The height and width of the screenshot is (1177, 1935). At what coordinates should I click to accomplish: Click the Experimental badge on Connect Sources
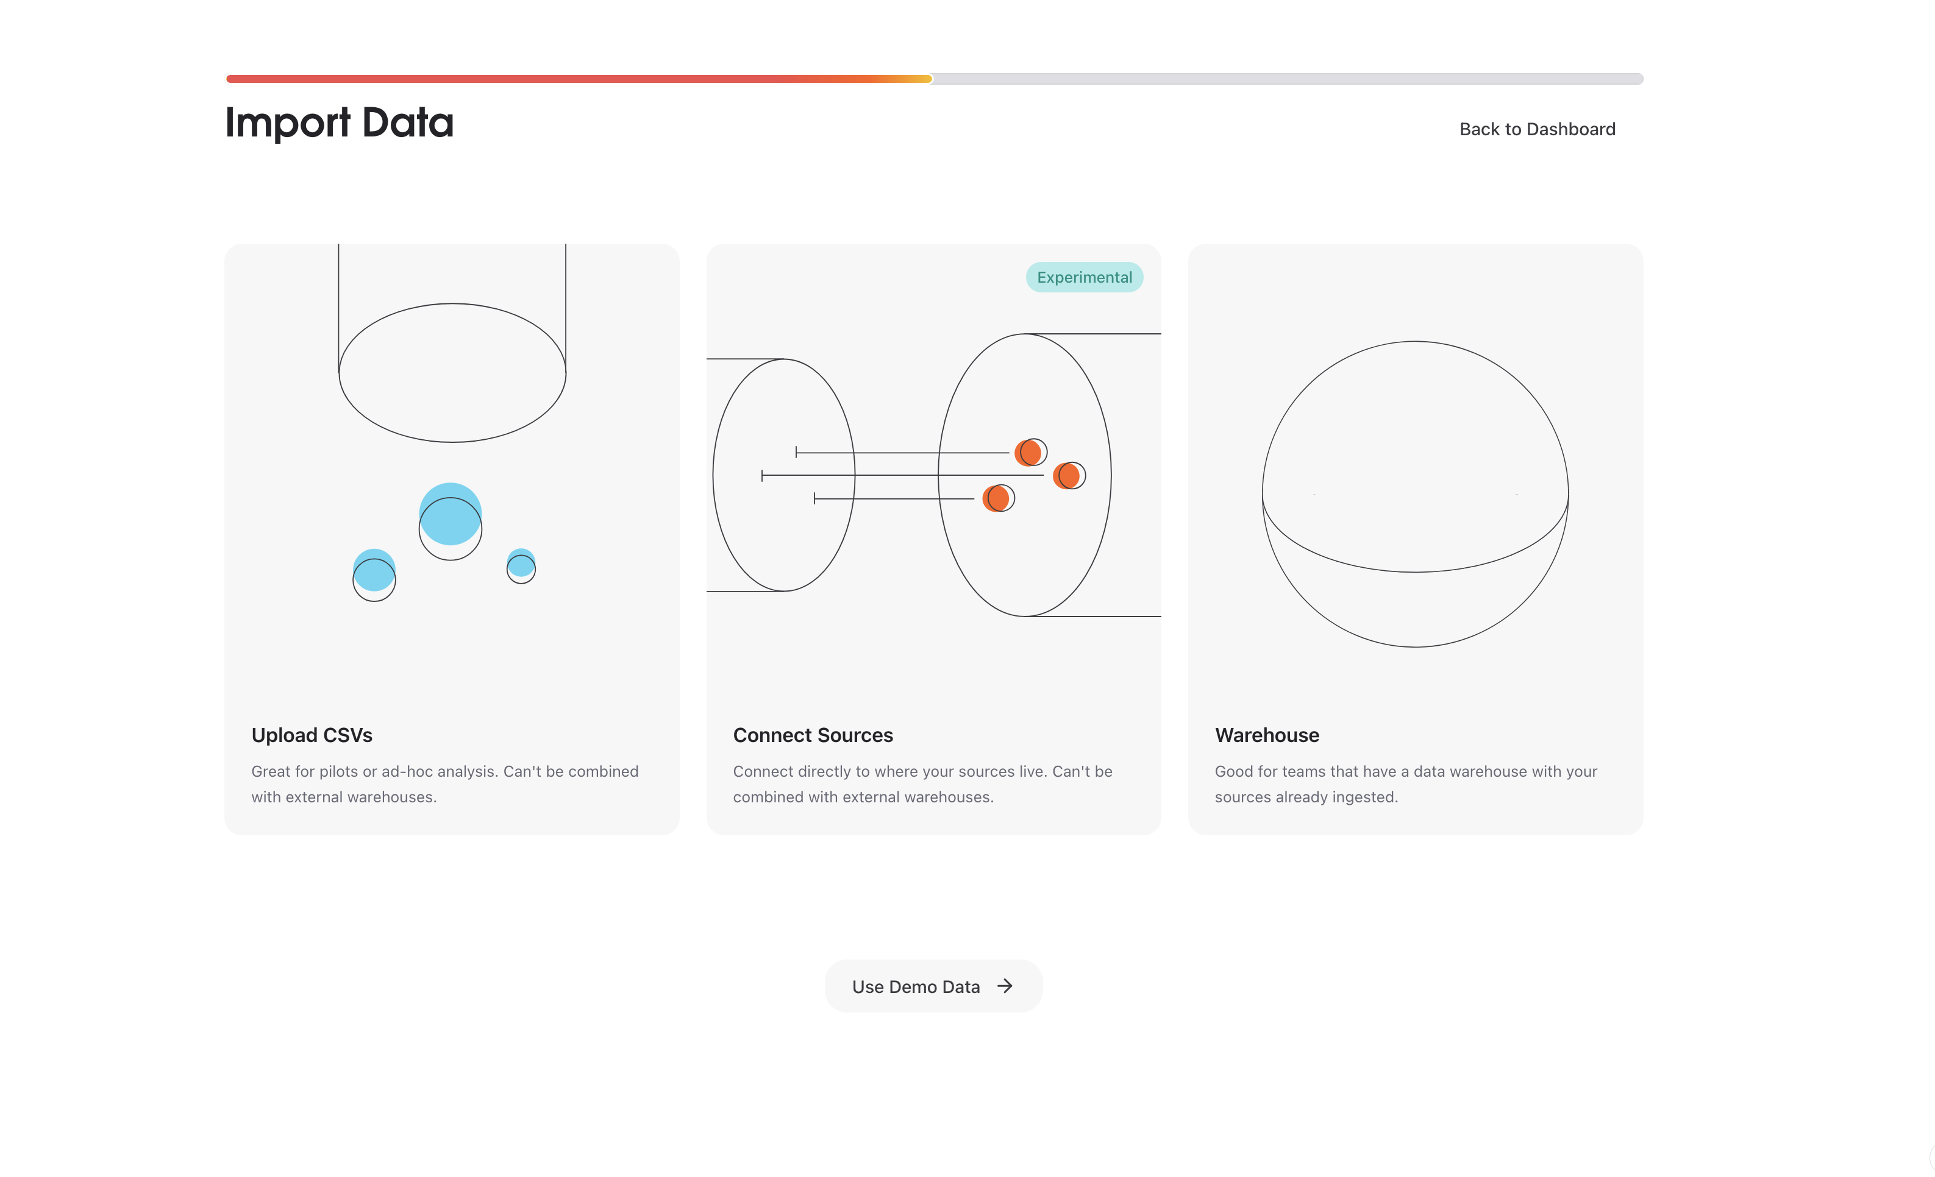[x=1084, y=277]
